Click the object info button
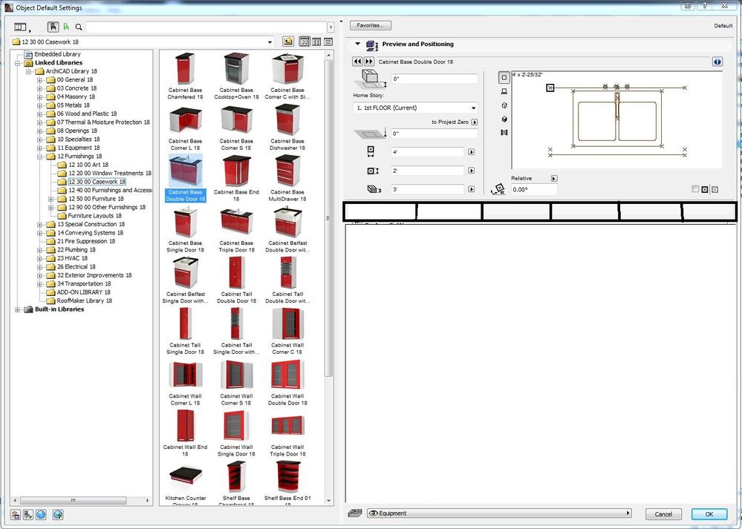This screenshot has height=529, width=742. [717, 62]
